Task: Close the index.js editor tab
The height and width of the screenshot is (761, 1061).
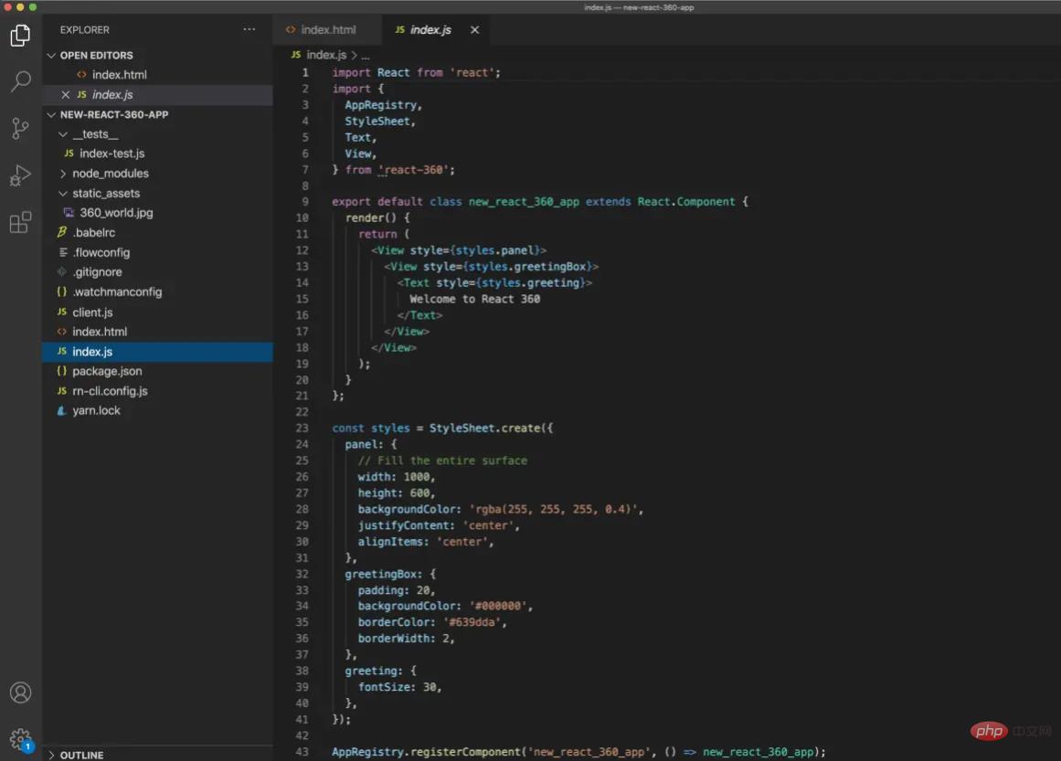Action: 474,30
